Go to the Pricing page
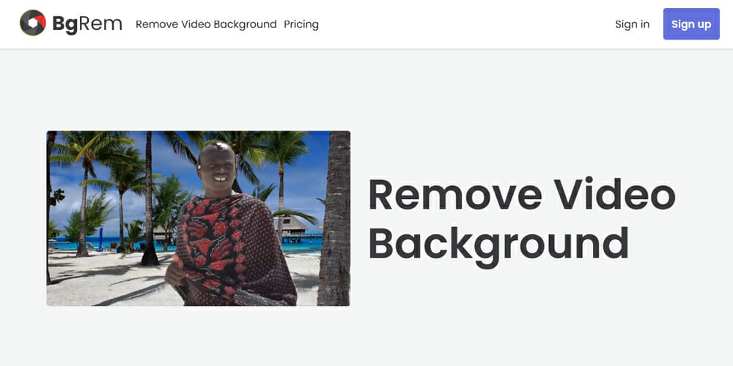This screenshot has width=733, height=366. [x=301, y=24]
